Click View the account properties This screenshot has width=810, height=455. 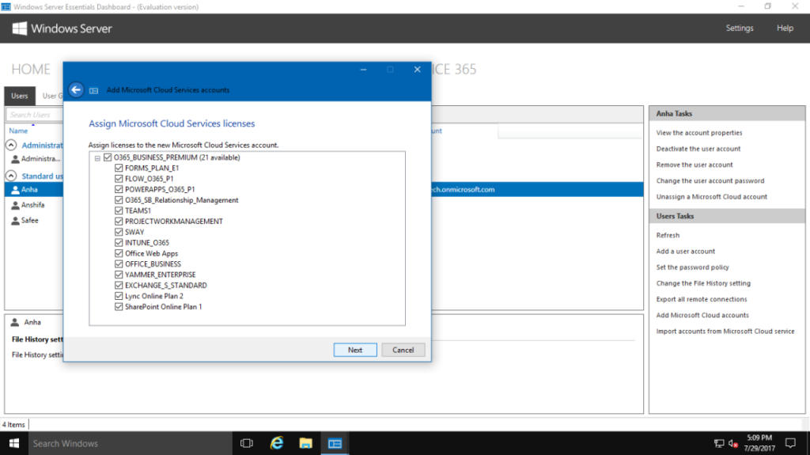699,133
